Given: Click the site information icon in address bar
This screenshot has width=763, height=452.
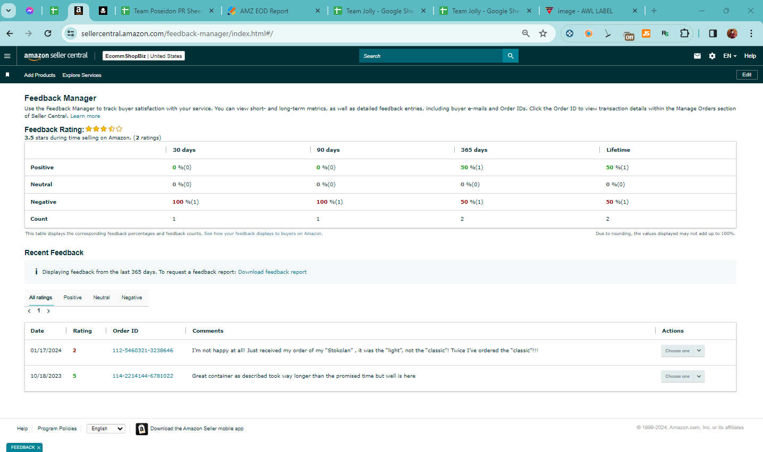Looking at the screenshot, I should pyautogui.click(x=71, y=33).
